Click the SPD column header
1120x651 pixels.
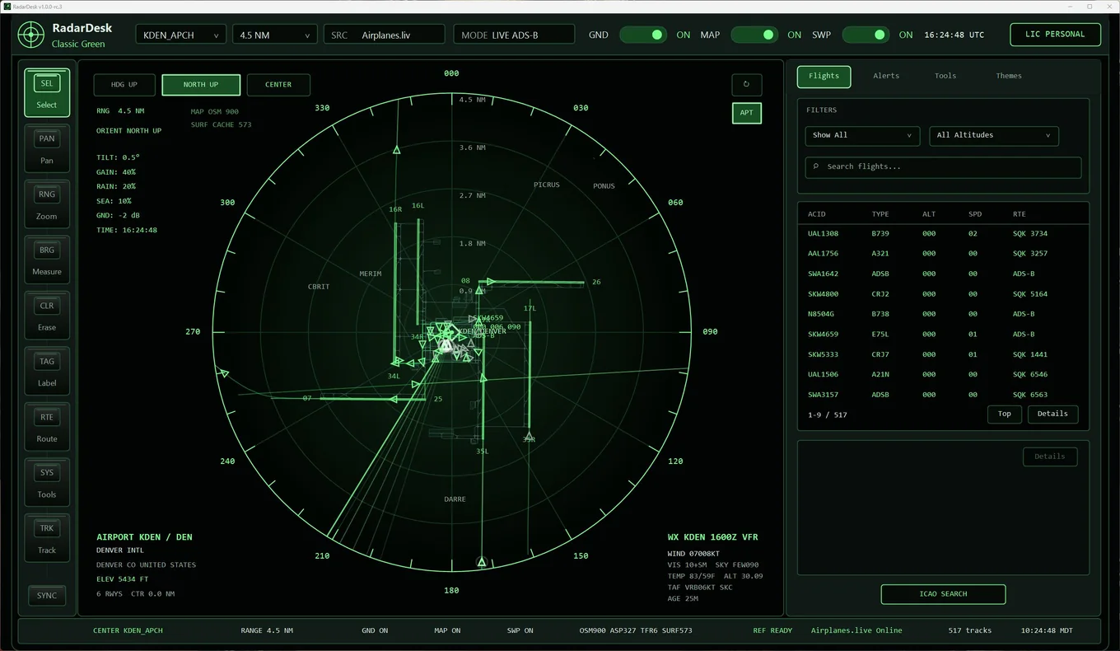click(x=975, y=214)
